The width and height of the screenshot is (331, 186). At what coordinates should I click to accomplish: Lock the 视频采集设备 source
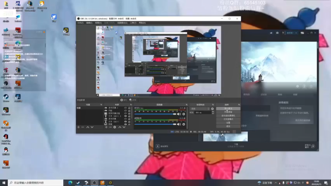click(129, 113)
